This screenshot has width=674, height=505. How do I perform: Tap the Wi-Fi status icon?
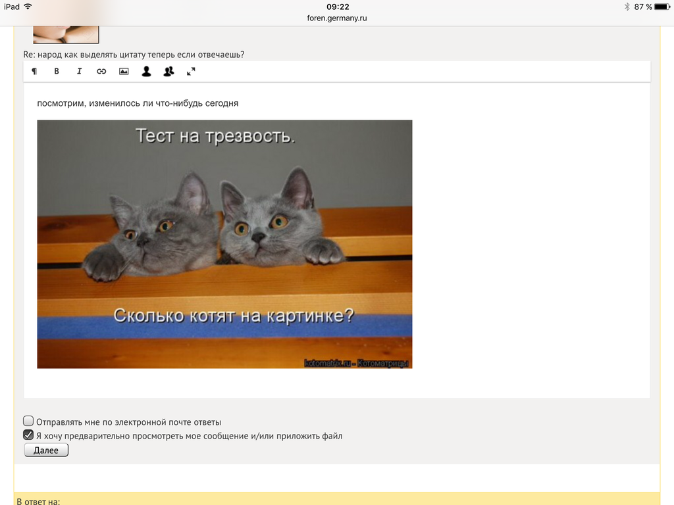[x=28, y=7]
